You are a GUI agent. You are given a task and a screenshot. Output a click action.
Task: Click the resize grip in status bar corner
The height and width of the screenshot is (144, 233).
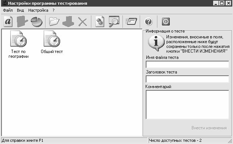point(230,141)
